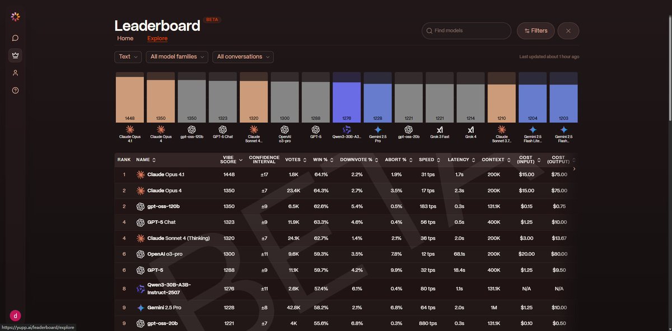Sort by Name column header
The image size is (672, 331).
coord(146,160)
